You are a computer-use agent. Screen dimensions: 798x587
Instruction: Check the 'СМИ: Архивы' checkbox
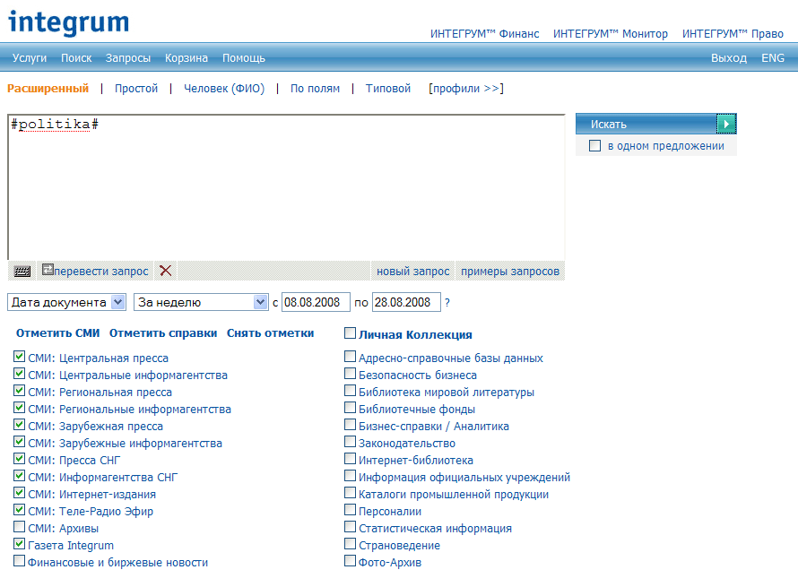coord(20,528)
